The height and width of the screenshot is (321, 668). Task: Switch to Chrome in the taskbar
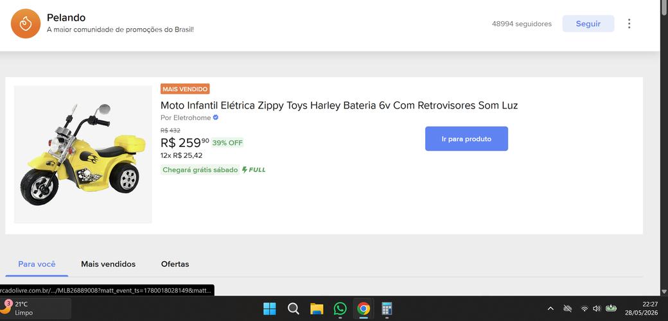click(x=364, y=309)
